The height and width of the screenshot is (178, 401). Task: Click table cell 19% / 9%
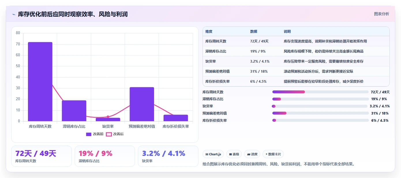point(258,51)
